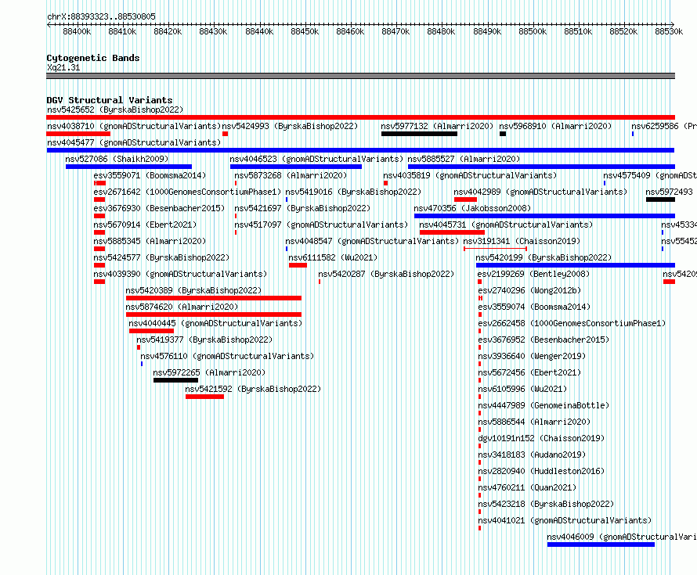Click the black bar under nsv5972265
This screenshot has width=697, height=575.
point(176,380)
